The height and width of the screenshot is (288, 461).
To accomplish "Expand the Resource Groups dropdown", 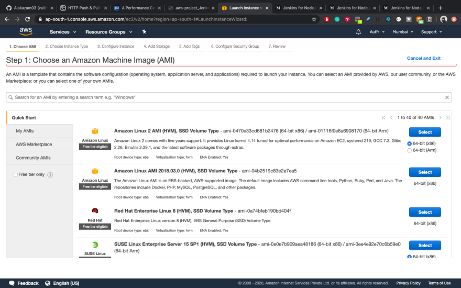I will 109,32.
